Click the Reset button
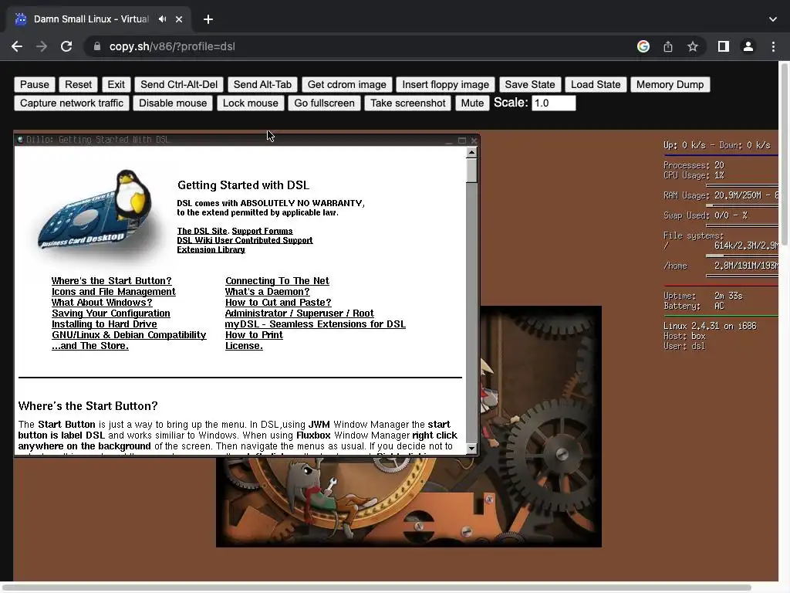This screenshot has width=790, height=593. (78, 84)
